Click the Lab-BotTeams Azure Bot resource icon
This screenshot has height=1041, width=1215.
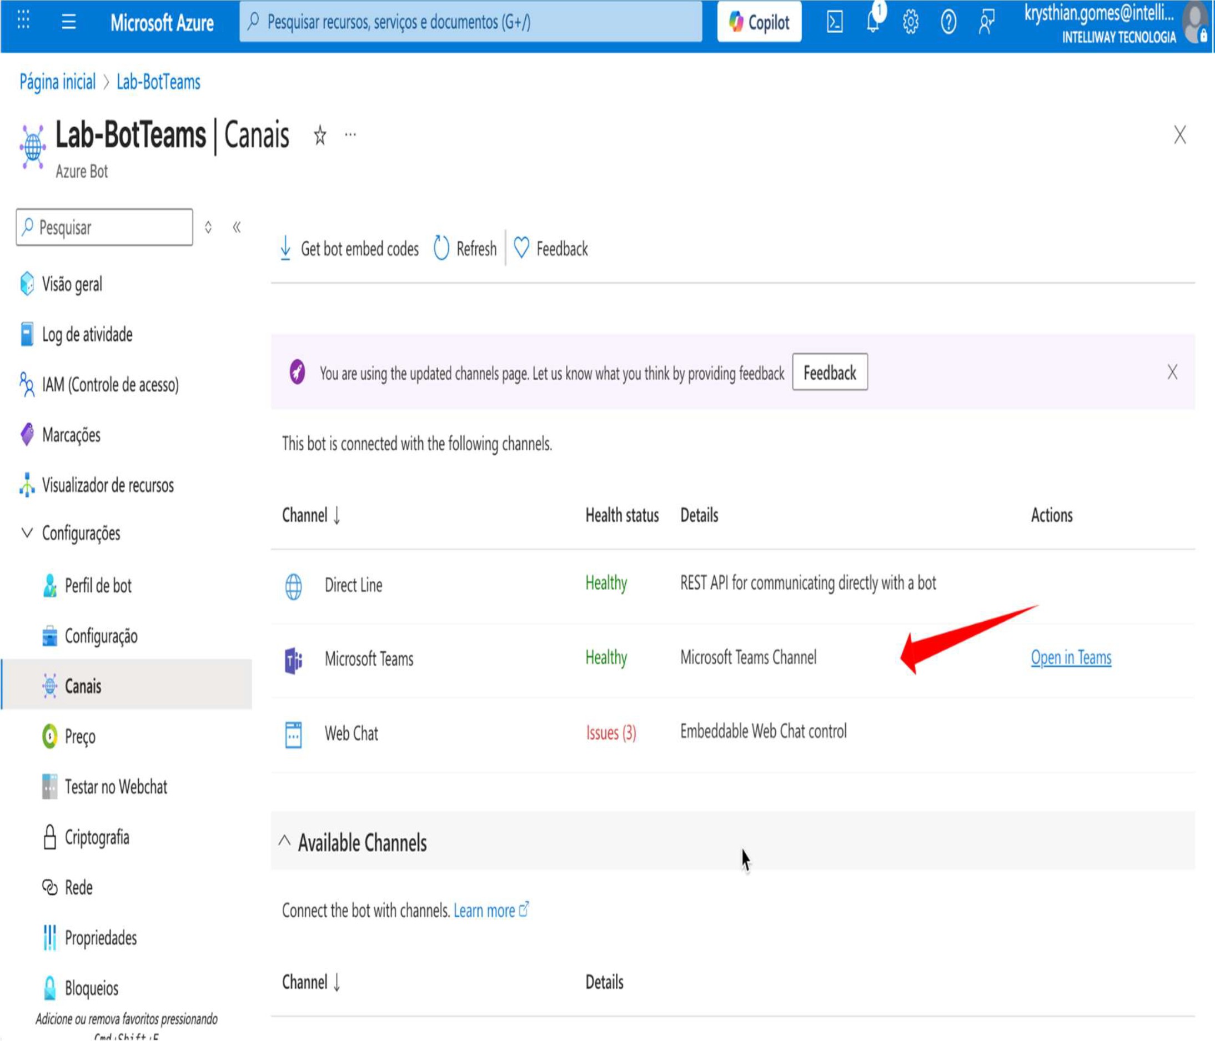[33, 147]
